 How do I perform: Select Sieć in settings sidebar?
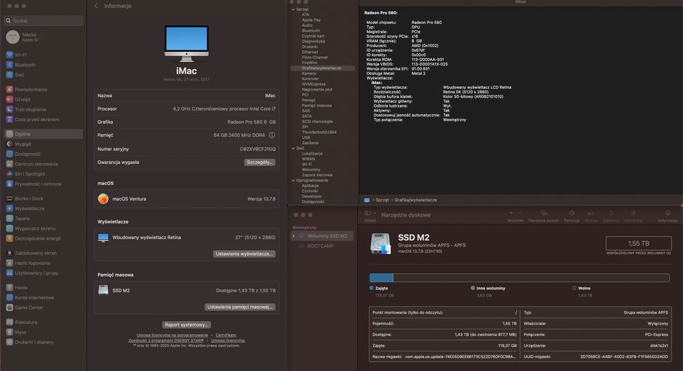pos(20,75)
